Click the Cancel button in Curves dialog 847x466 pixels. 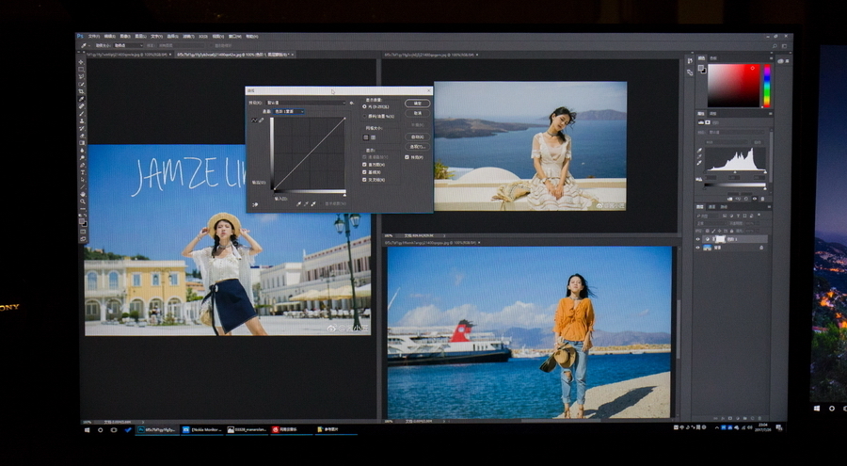418,113
